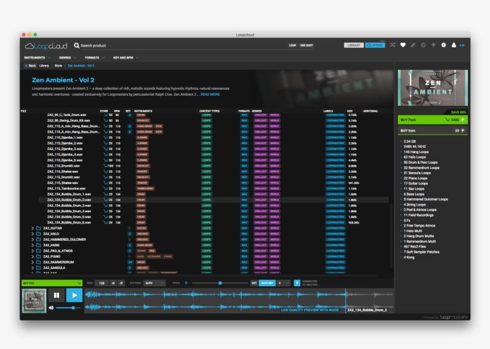This screenshot has height=349, width=490.
Task: Click the shuffle random sounds icon
Action: [x=393, y=45]
